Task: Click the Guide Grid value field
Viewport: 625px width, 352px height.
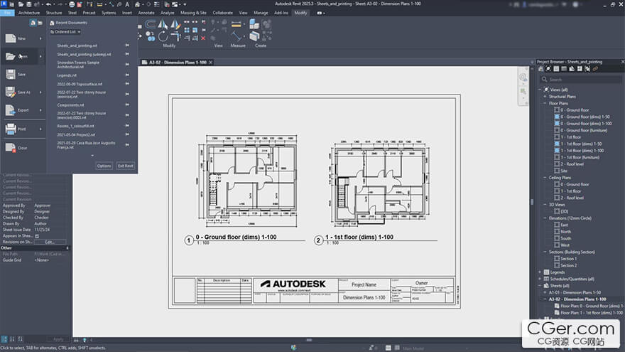Action: click(52, 260)
